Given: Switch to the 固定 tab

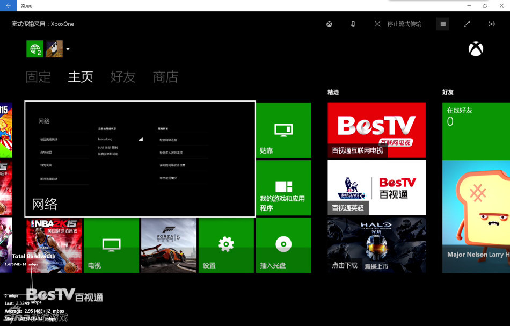Looking at the screenshot, I should click(38, 77).
